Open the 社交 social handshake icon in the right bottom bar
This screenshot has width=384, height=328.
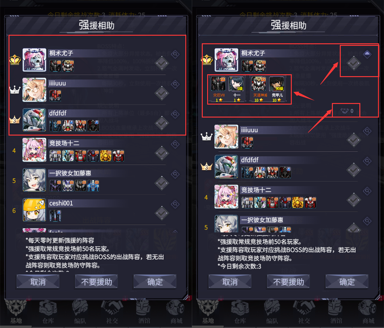click(x=304, y=312)
